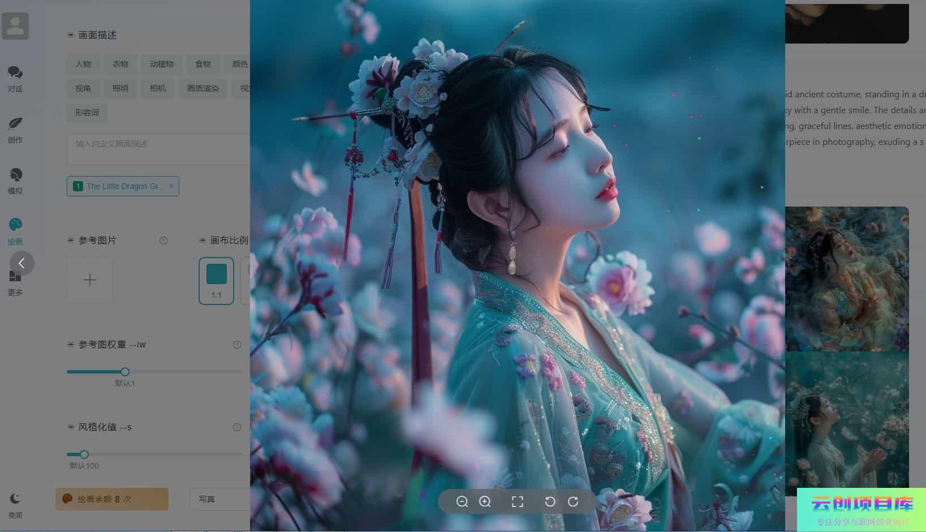Adjust the 参考图权重 --iw slider handle
926x532 pixels.
(x=125, y=372)
